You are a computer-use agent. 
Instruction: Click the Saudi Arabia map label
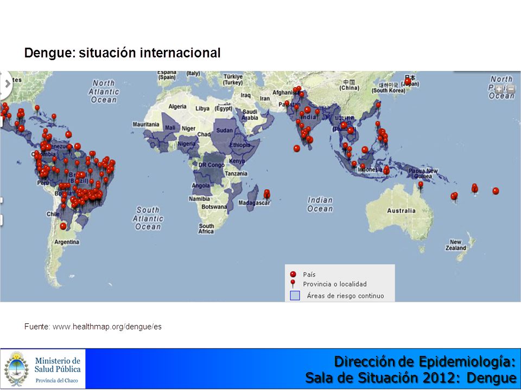point(250,115)
